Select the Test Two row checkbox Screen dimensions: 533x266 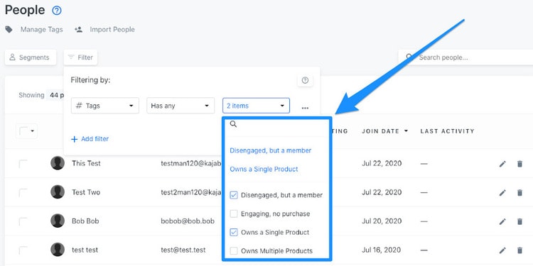coord(23,193)
